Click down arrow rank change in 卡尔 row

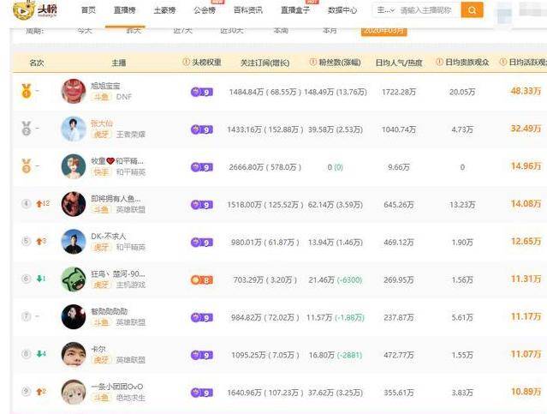coord(39,354)
